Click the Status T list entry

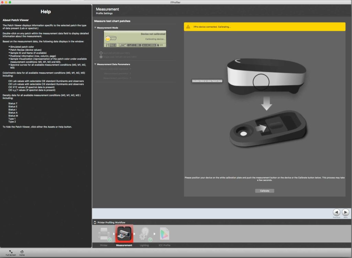[x=13, y=103]
